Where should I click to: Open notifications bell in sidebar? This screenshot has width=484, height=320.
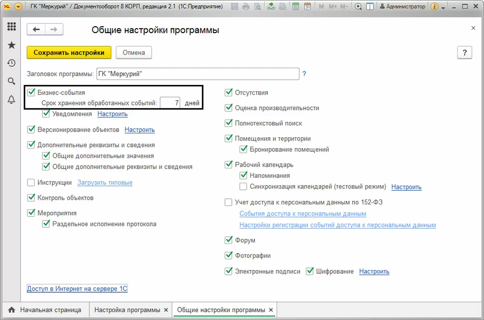[12, 100]
